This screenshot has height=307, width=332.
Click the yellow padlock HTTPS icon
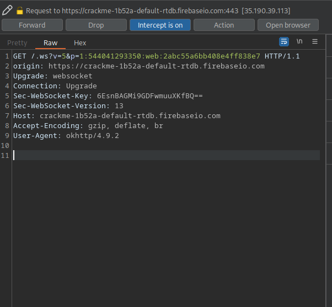[x=20, y=10]
